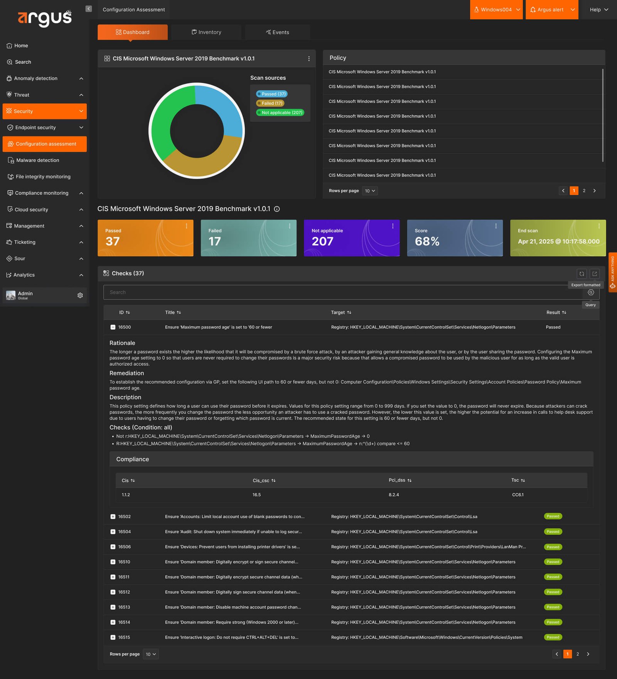Expand check row 16510

tap(113, 562)
